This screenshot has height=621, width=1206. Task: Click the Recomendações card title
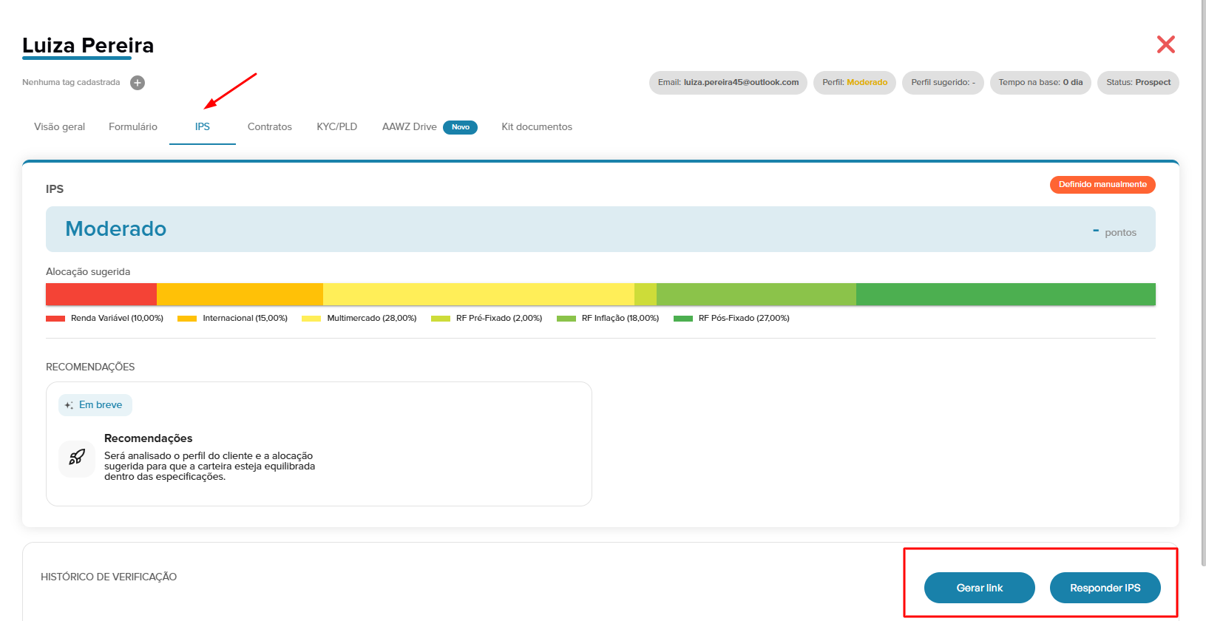coord(148,438)
